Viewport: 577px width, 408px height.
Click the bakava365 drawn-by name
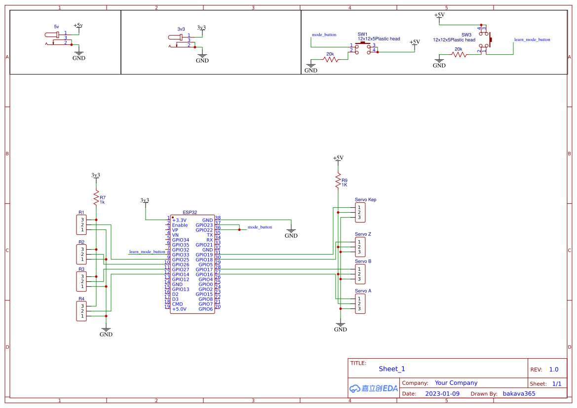pyautogui.click(x=518, y=393)
